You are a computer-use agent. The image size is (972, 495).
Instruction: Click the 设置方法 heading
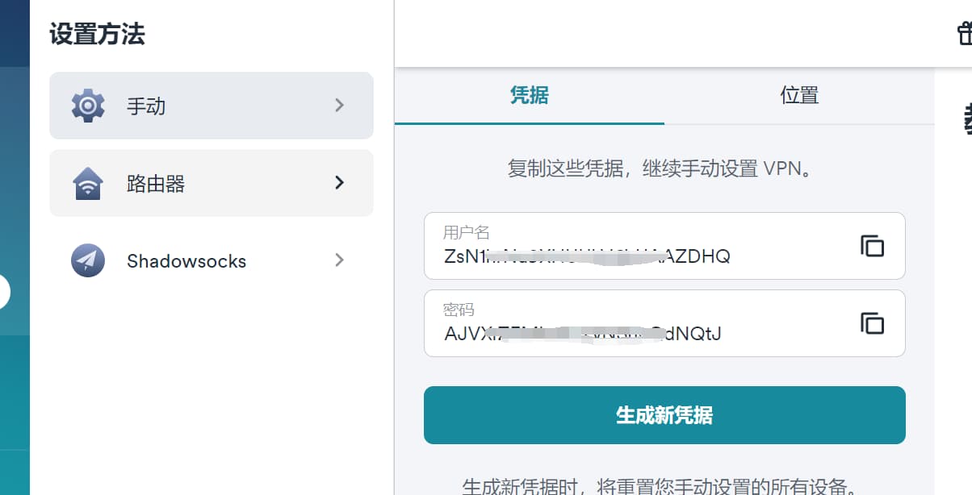(97, 35)
